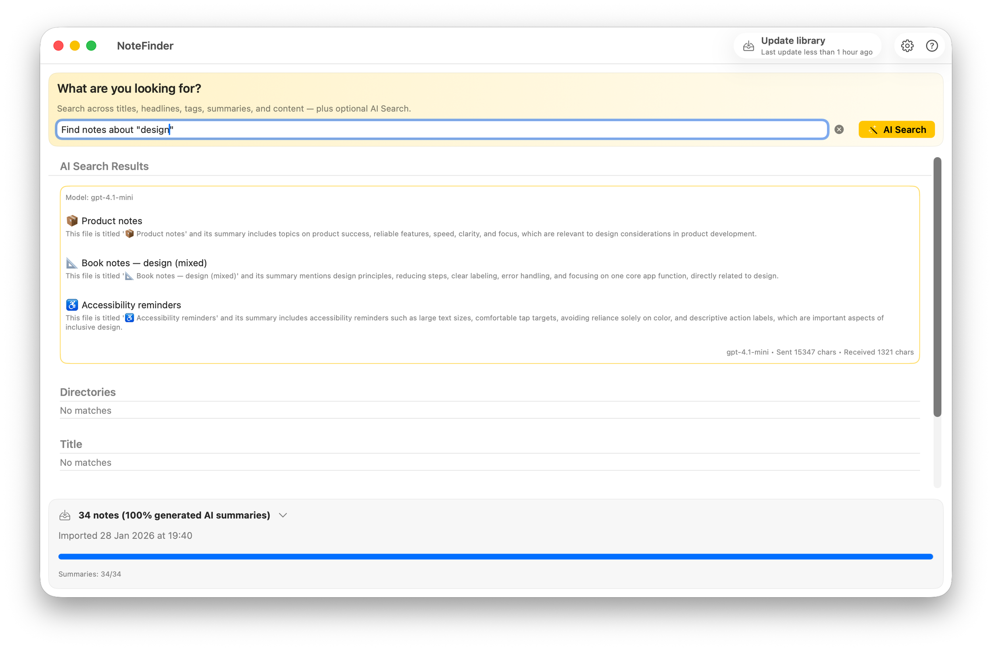Click the import tray icon next to 34 notes
Screen dimensions: 992x650
point(65,515)
